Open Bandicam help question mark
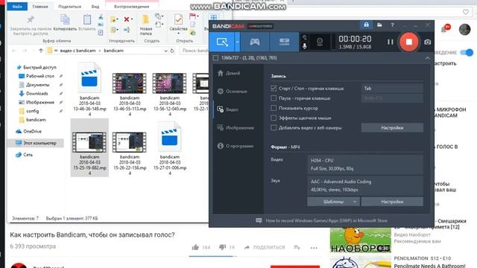 [393, 25]
